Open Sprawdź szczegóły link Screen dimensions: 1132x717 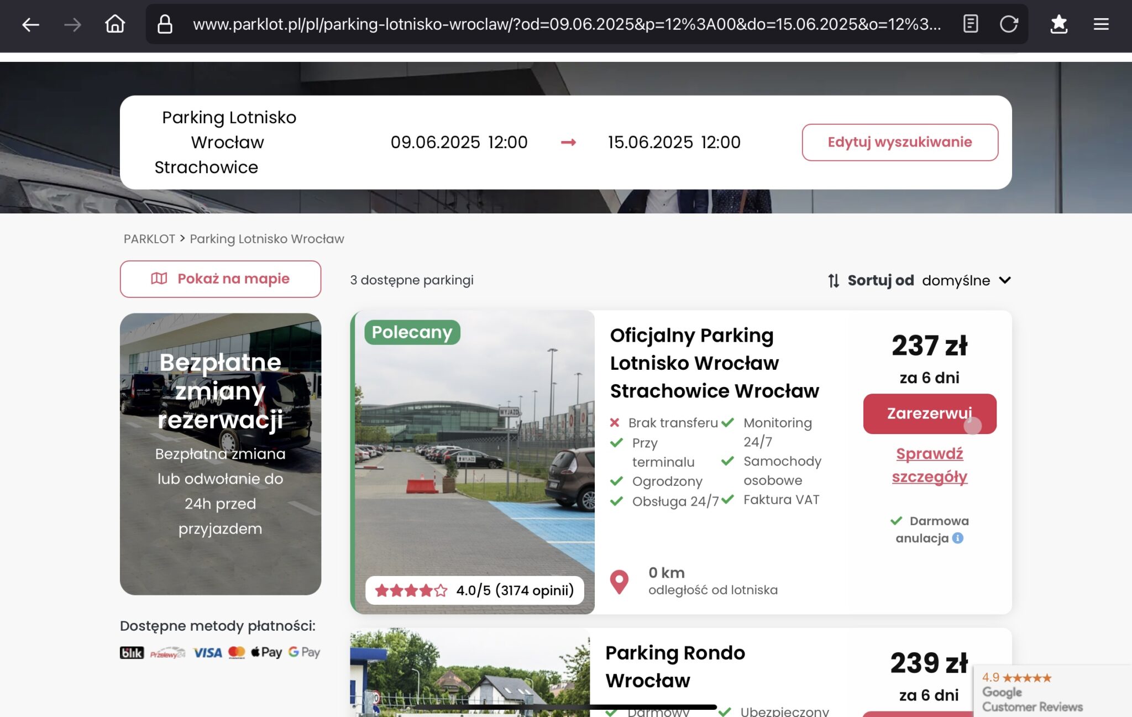[930, 465]
